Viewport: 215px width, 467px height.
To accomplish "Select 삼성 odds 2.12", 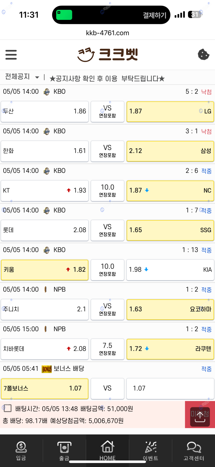I will coord(170,151).
